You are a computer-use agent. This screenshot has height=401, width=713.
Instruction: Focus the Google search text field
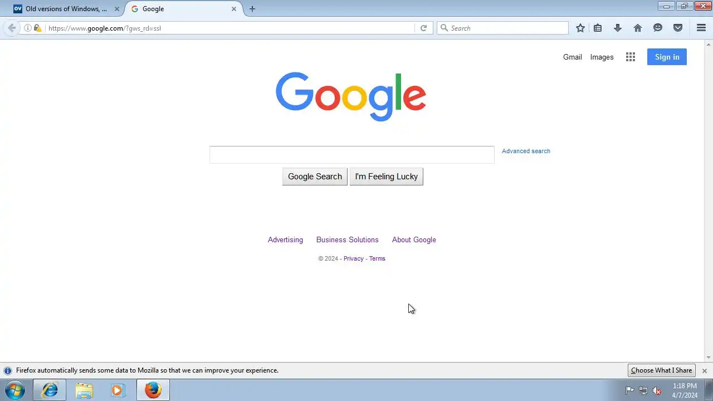click(352, 155)
